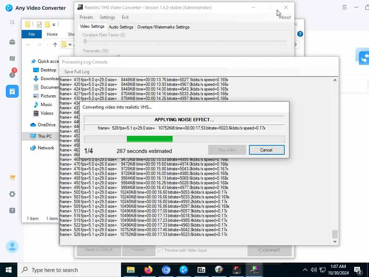Screen dimensions: 369x277
Task: Click the log console scroll up arrow
Action: pos(335,80)
